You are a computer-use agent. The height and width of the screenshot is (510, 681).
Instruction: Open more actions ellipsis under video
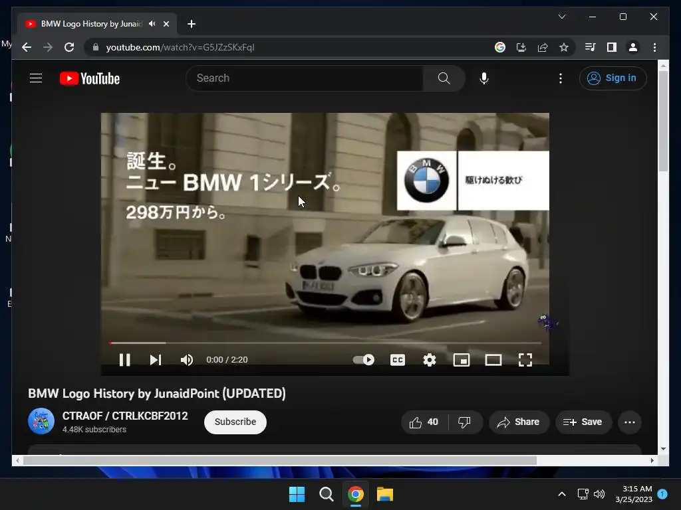[630, 422]
